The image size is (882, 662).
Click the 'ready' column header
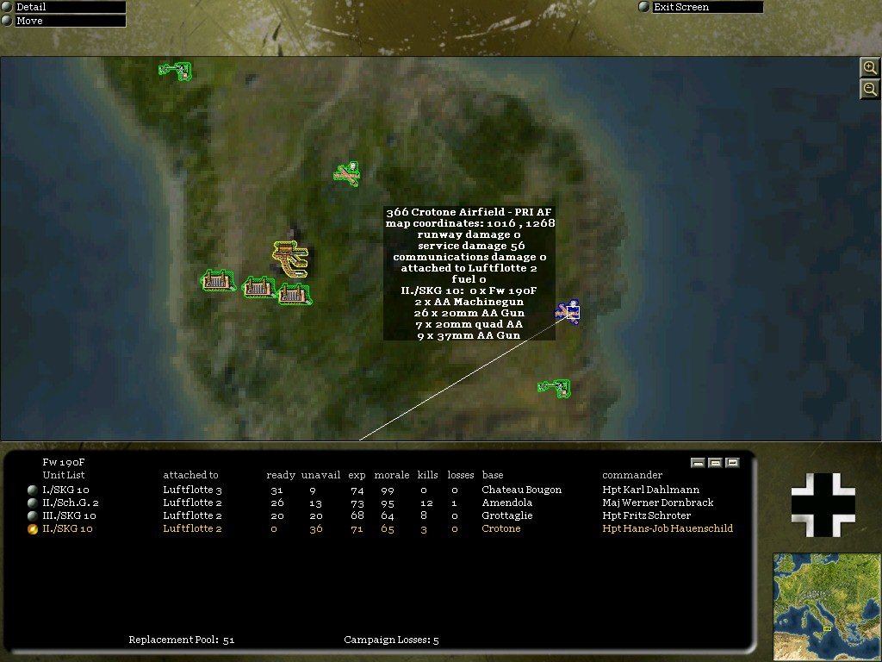tap(281, 475)
